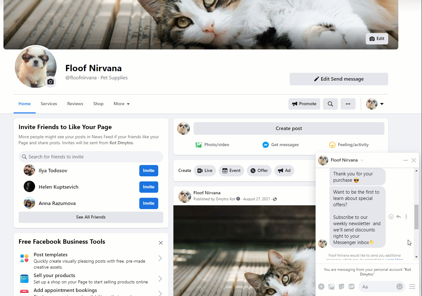This screenshot has width=422, height=296.
Task: Click the Dmytro Kot publisher info icon
Action: pyautogui.click(x=238, y=199)
